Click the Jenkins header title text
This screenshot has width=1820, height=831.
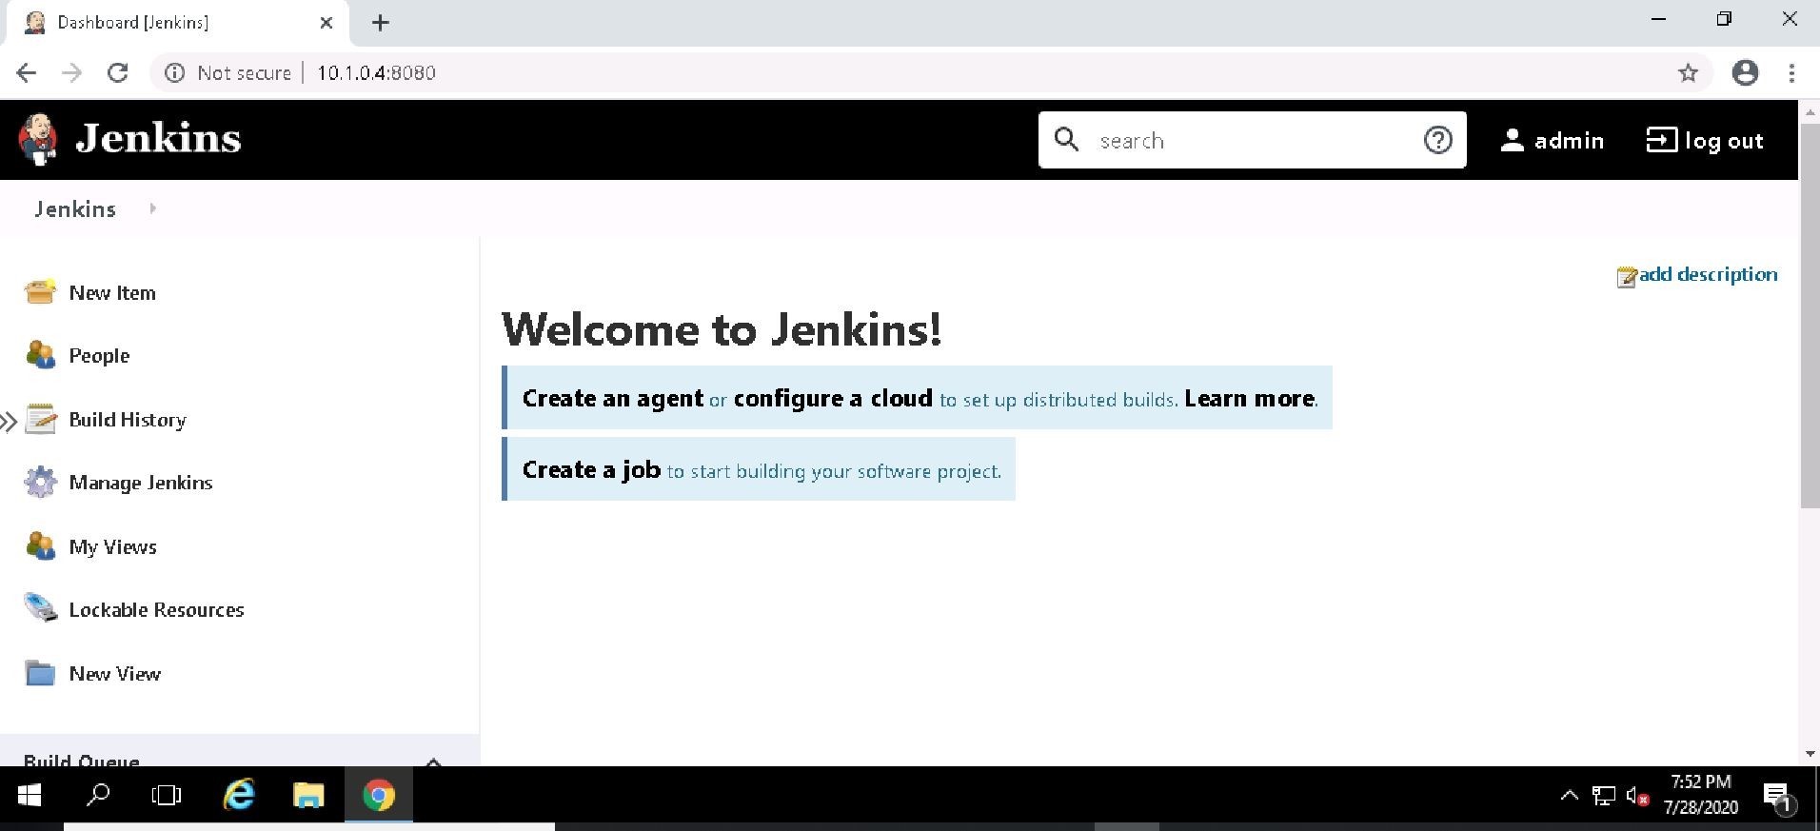pos(158,139)
